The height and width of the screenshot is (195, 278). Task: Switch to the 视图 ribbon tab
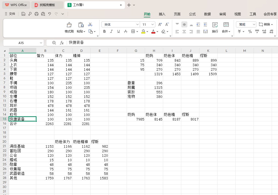pyautogui.click(x=237, y=14)
